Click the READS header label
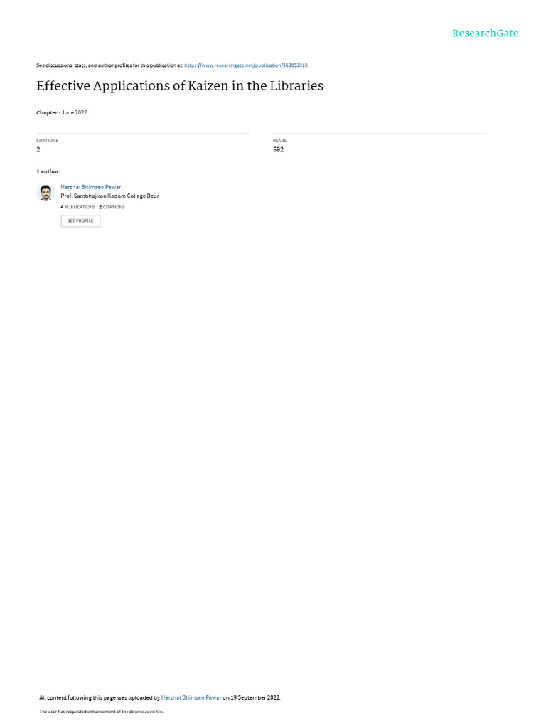 (x=280, y=141)
